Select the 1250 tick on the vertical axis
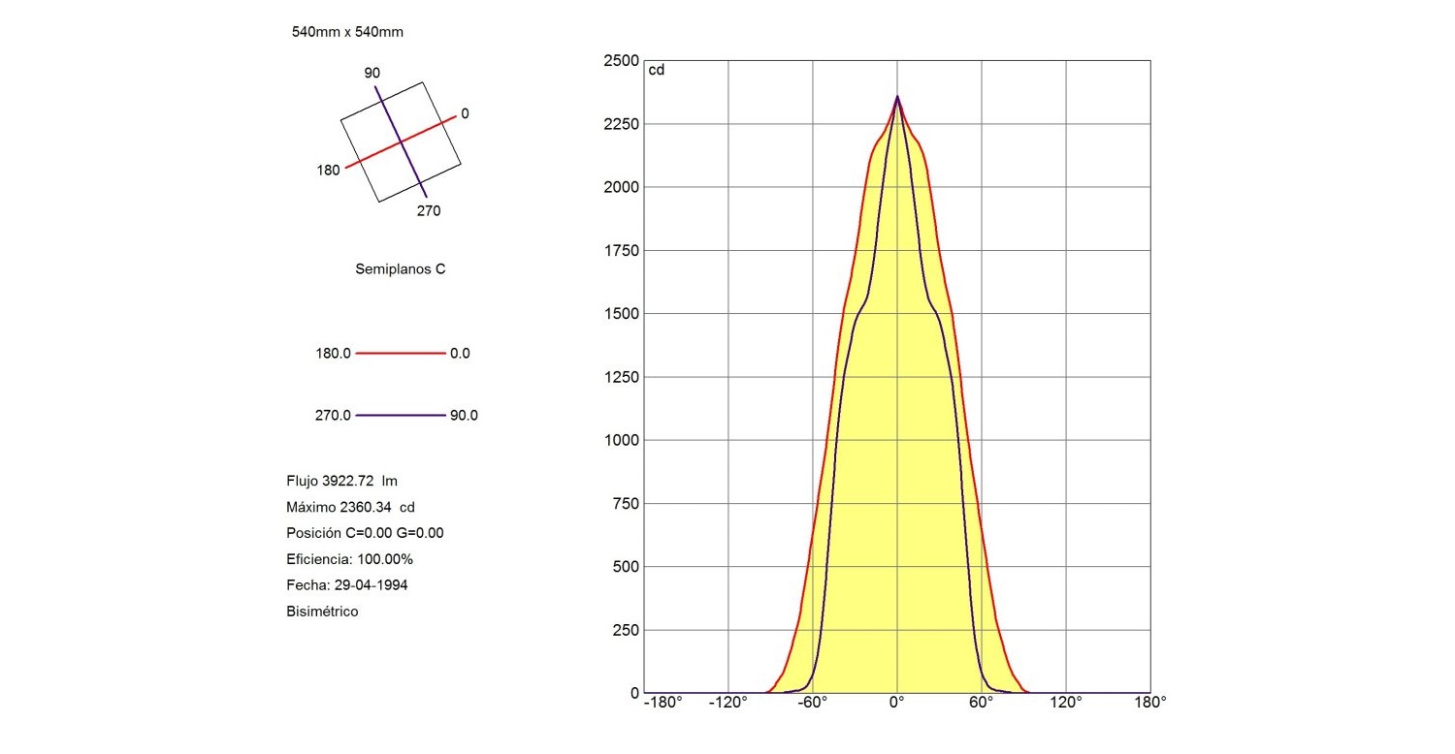The width and height of the screenshot is (1455, 754). tap(621, 377)
